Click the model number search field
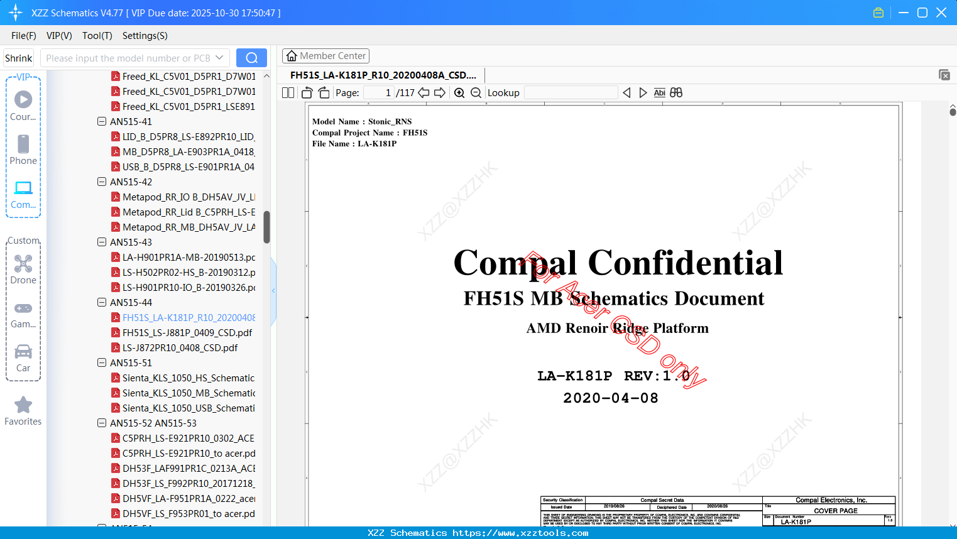Image resolution: width=957 pixels, height=539 pixels. (128, 58)
